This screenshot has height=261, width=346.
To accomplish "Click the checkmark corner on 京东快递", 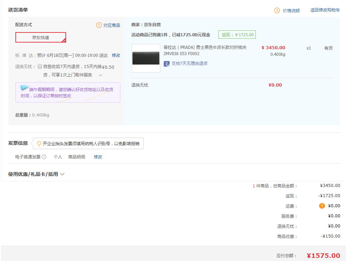I will point(64,40).
